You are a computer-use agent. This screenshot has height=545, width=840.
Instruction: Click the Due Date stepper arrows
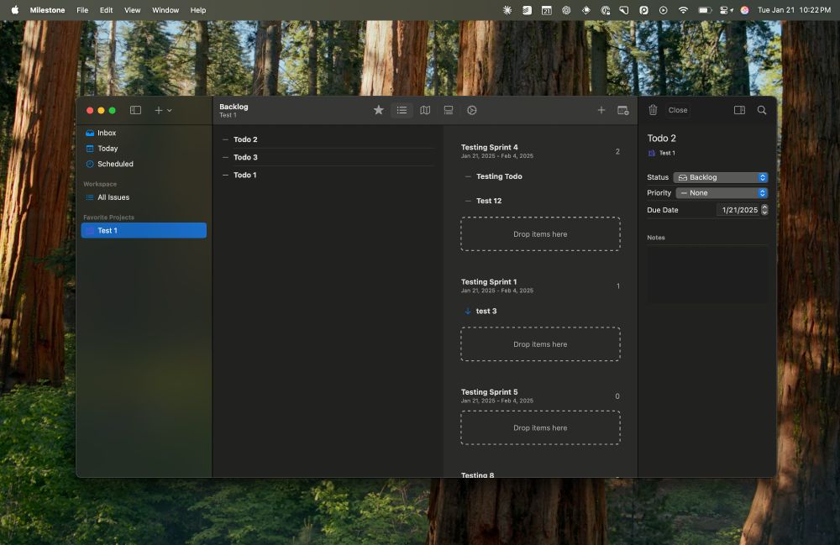point(764,210)
